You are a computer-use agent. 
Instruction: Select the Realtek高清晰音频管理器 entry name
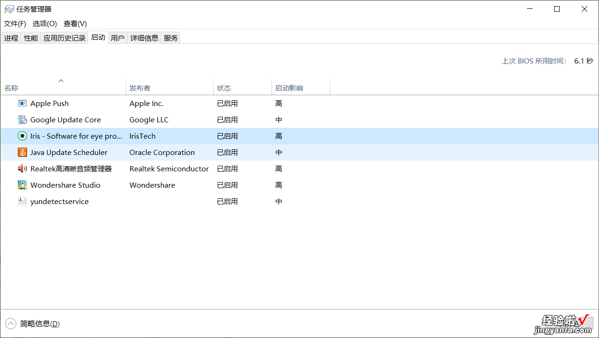tap(71, 169)
